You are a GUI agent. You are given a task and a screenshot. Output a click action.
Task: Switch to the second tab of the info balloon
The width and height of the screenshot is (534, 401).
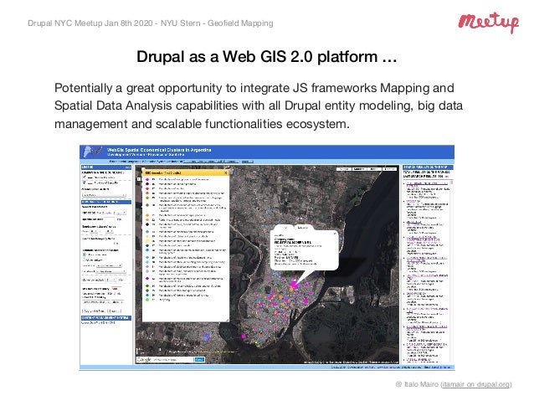click(x=302, y=227)
